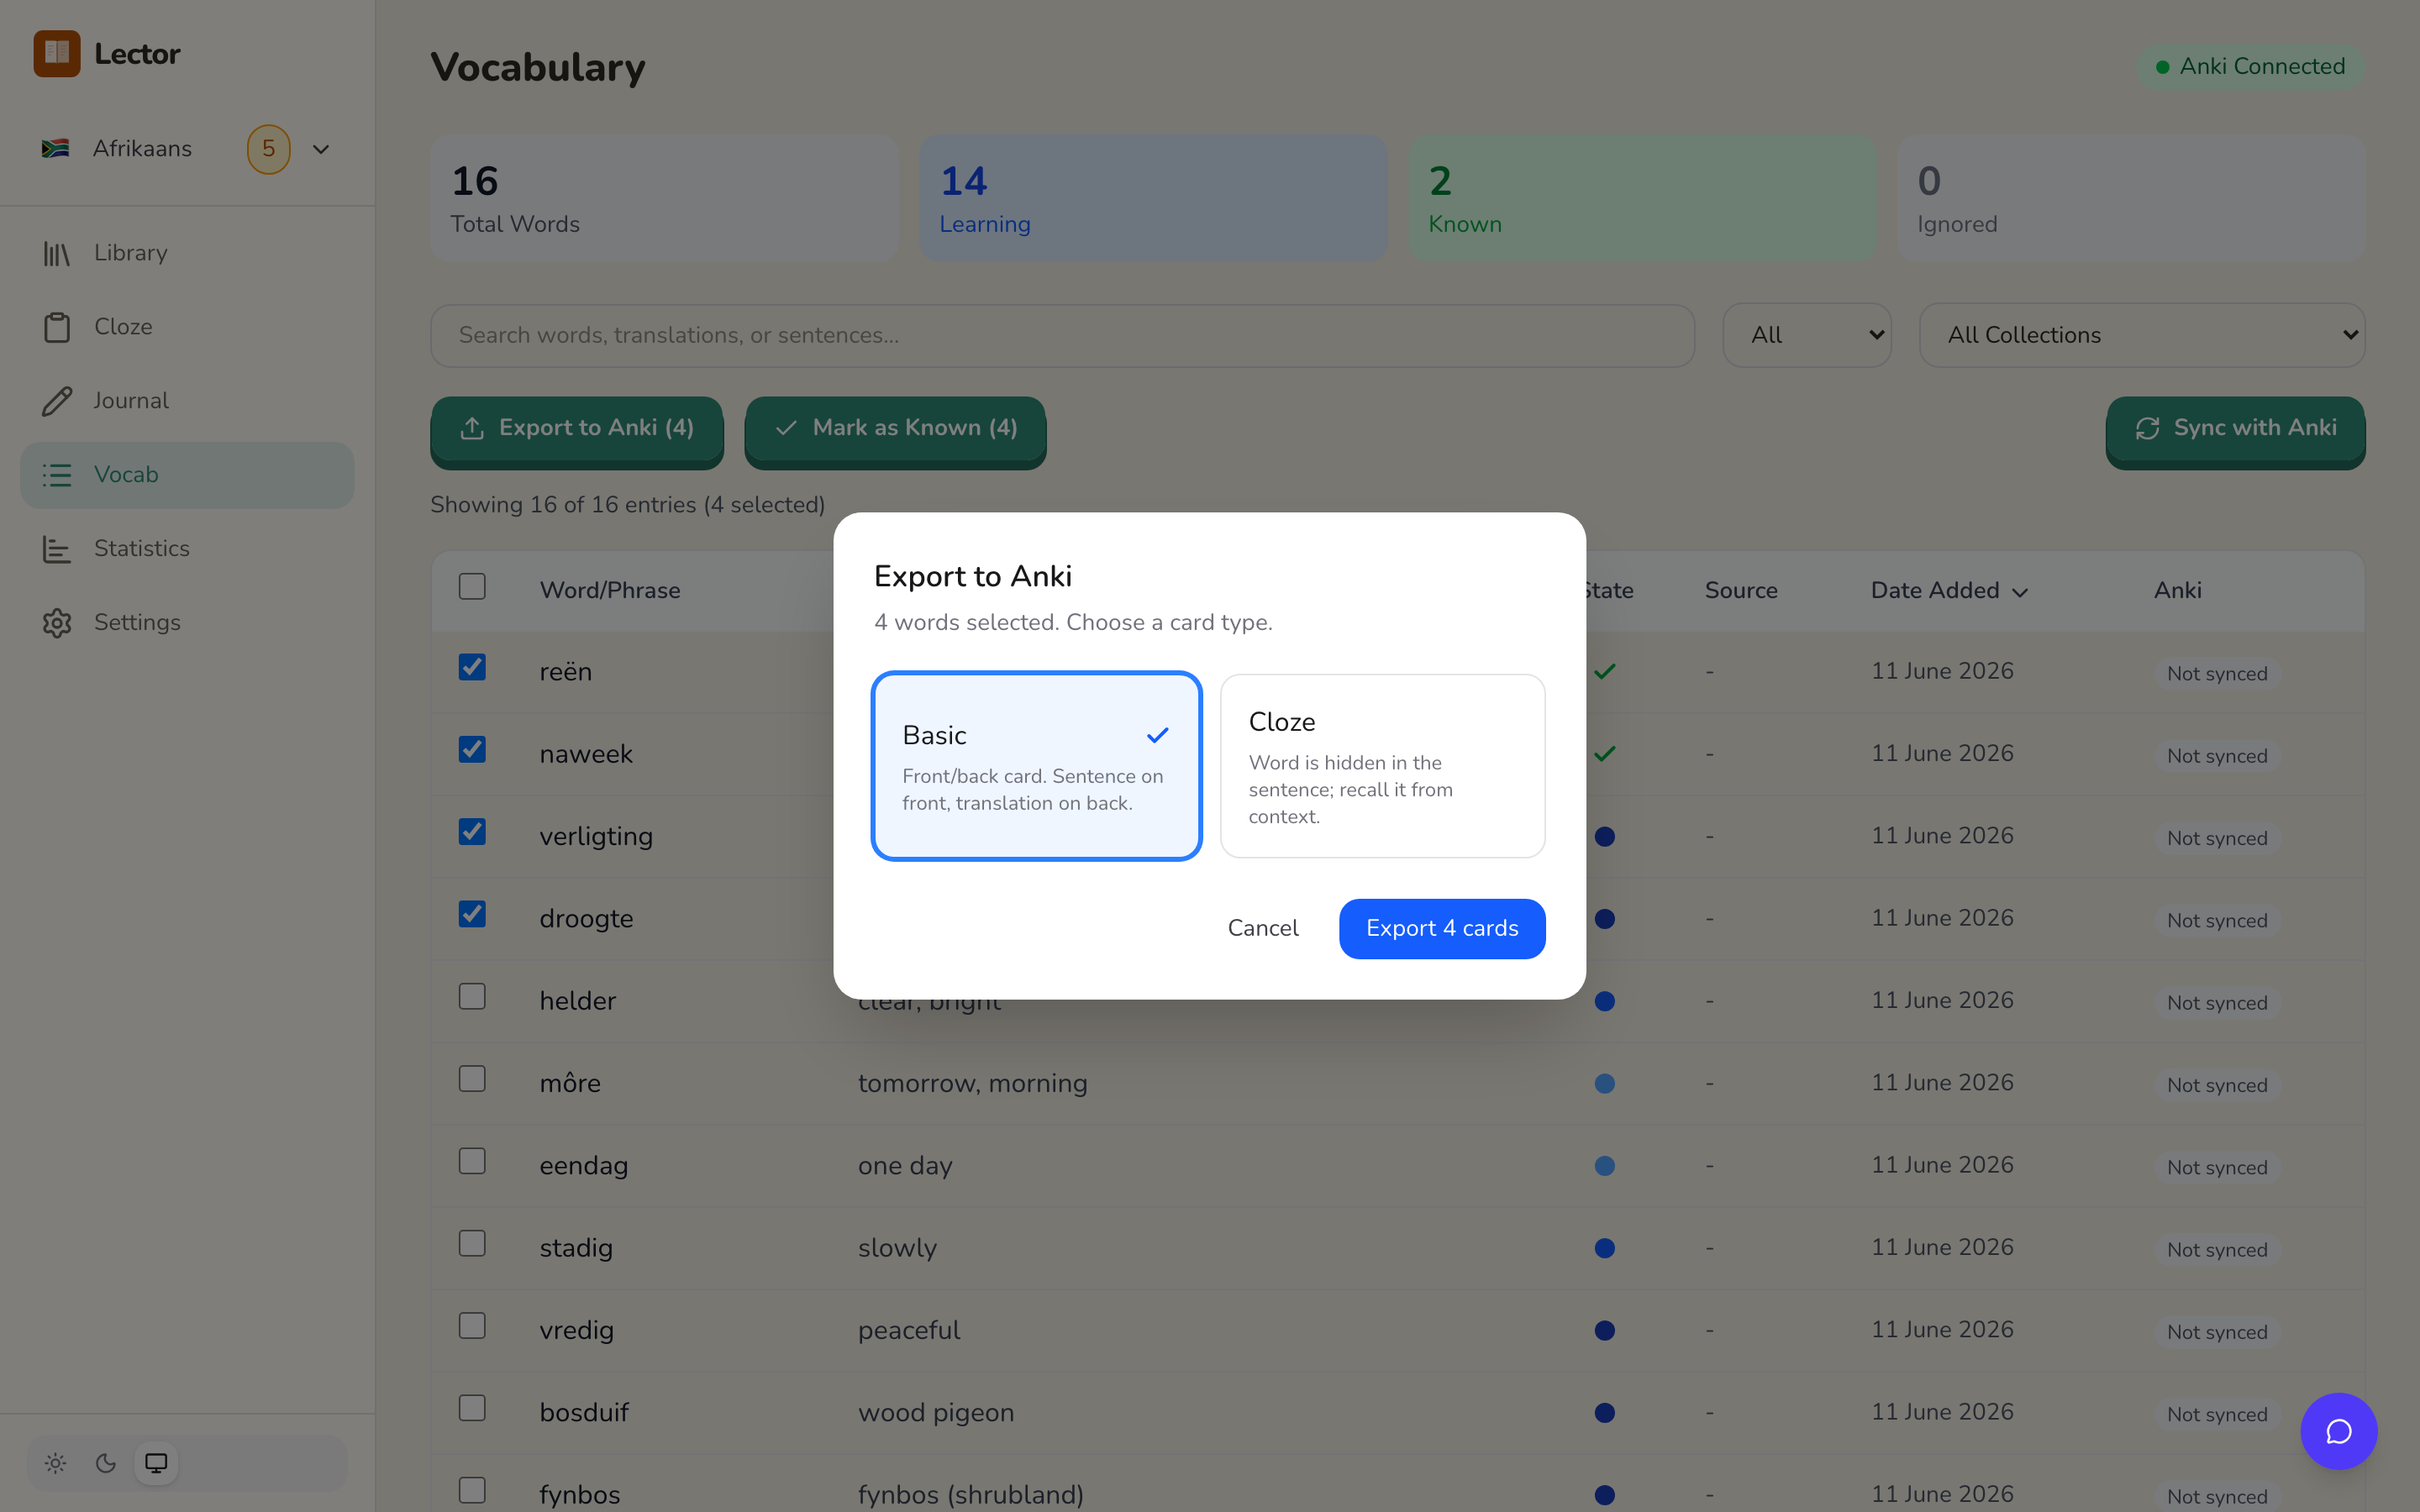Open the All state filter dropdown
The height and width of the screenshot is (1512, 2420).
click(1806, 335)
